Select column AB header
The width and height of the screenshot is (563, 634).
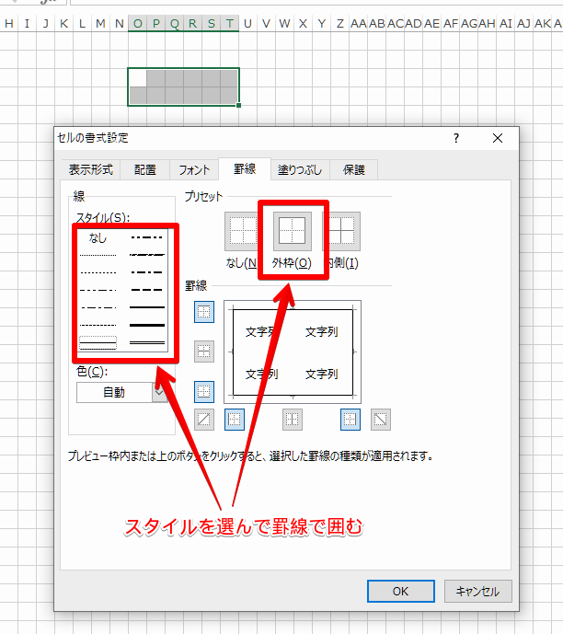click(376, 23)
